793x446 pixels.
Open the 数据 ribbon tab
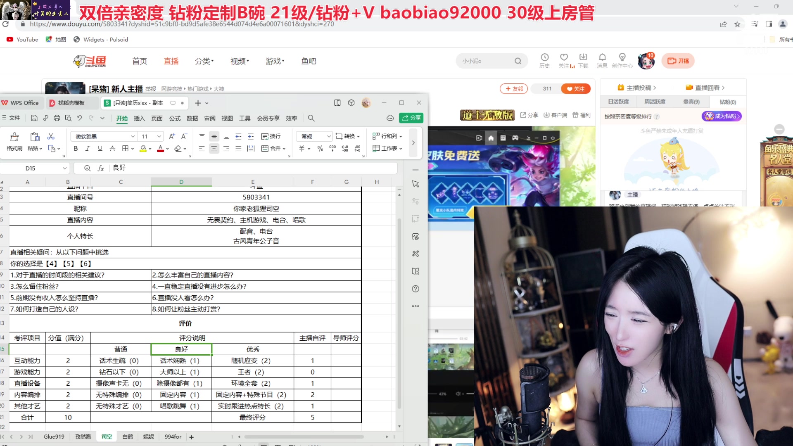point(192,119)
